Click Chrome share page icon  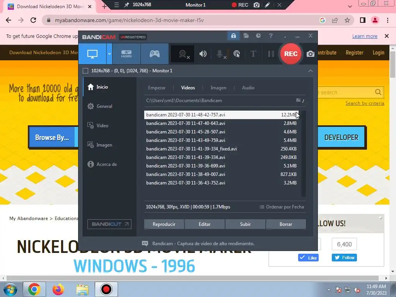(335, 20)
